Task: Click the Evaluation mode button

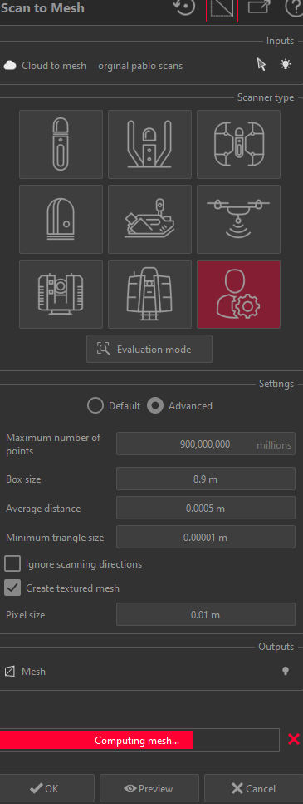Action: tap(149, 350)
